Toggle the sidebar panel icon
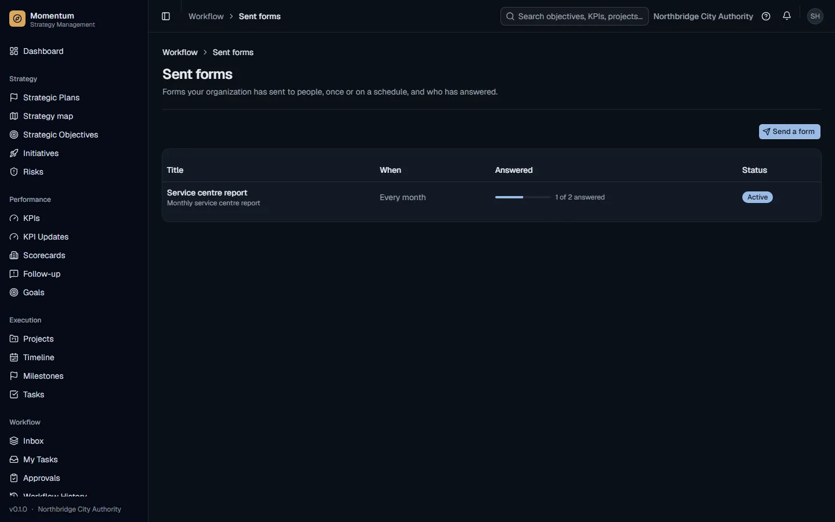Screen dimensions: 835x522 click(166, 16)
